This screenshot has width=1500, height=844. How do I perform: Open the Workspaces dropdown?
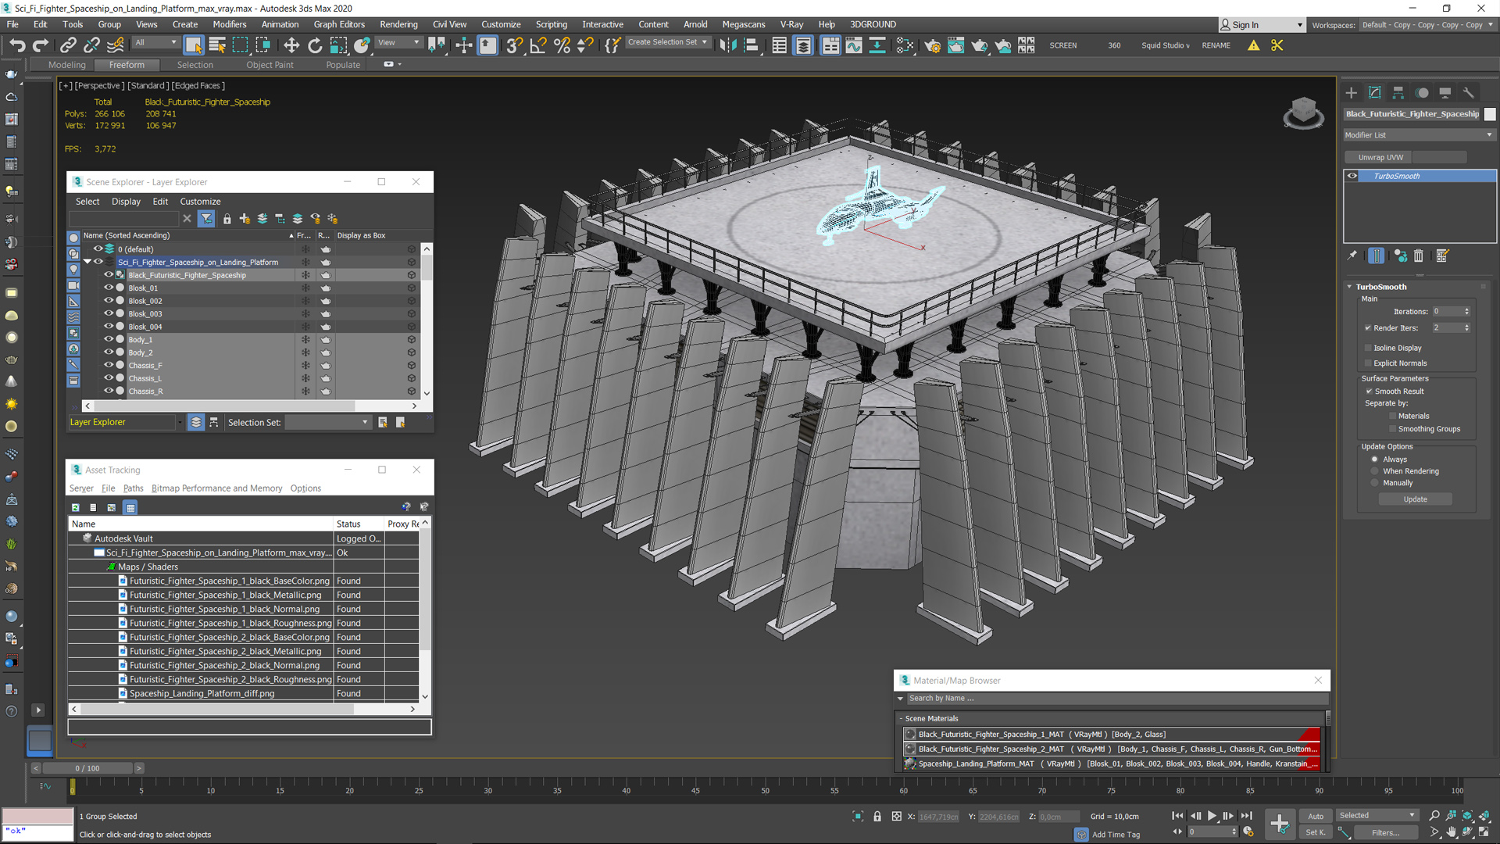point(1427,25)
